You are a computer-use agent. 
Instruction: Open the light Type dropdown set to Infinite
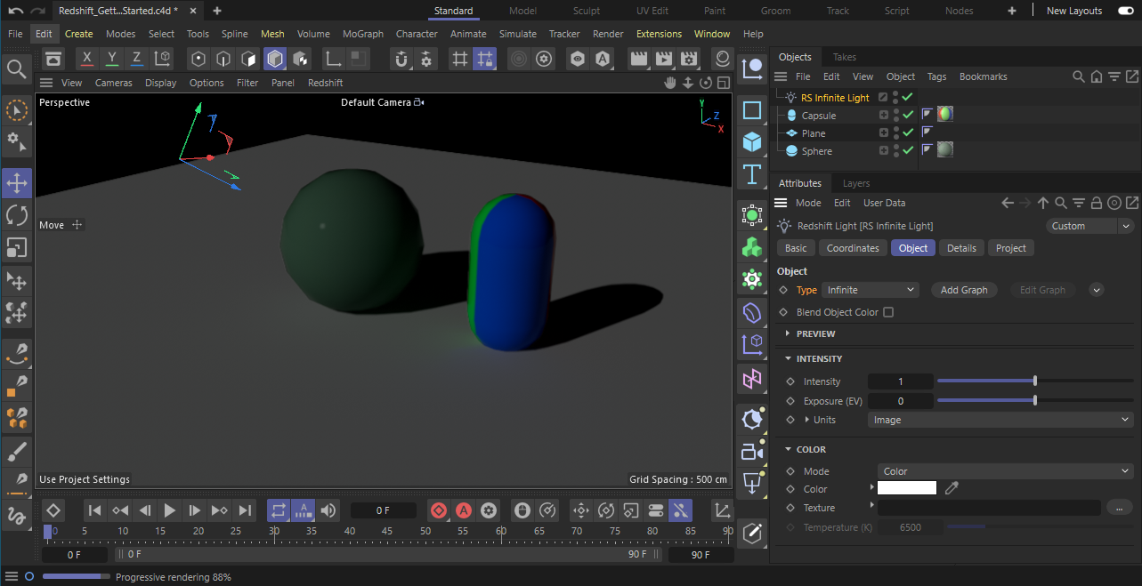click(870, 290)
